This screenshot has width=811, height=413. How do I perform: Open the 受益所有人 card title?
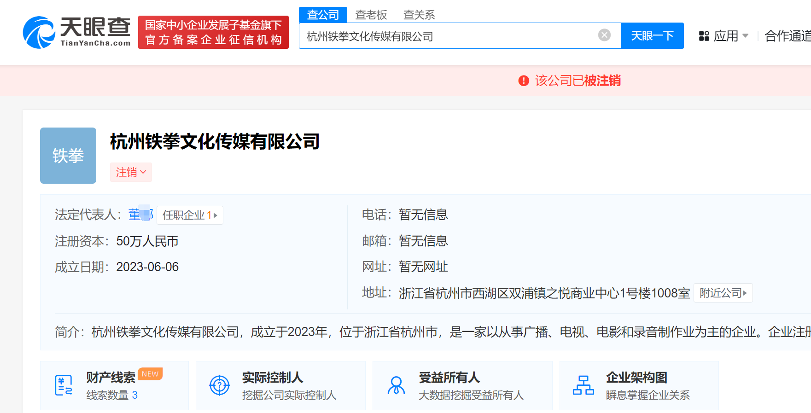449,378
